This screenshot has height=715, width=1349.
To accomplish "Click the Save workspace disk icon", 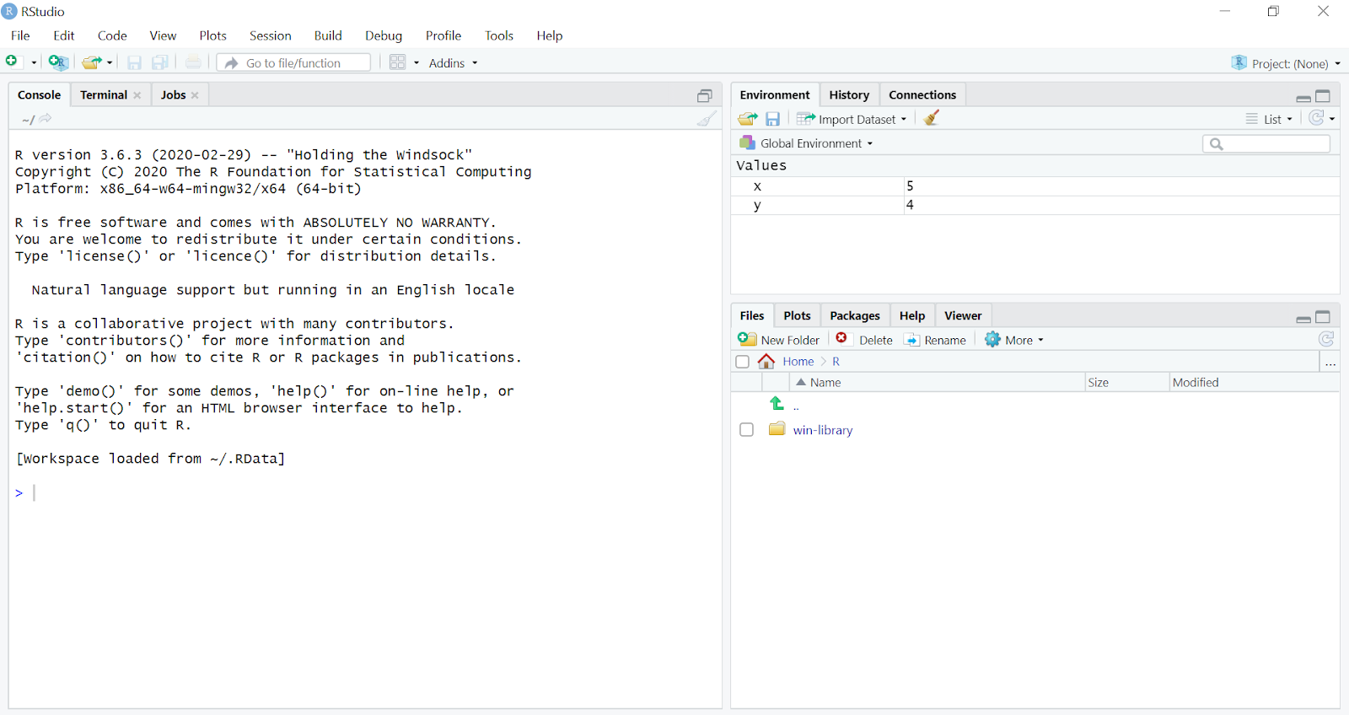I will click(772, 119).
